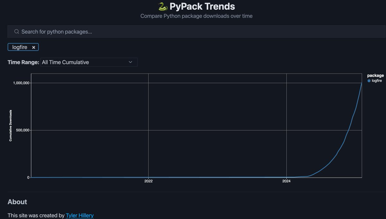Open the Tyler Hillery link

[80, 215]
